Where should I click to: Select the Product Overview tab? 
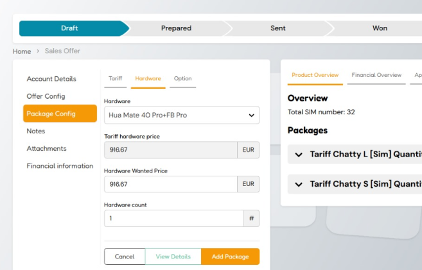pyautogui.click(x=315, y=75)
